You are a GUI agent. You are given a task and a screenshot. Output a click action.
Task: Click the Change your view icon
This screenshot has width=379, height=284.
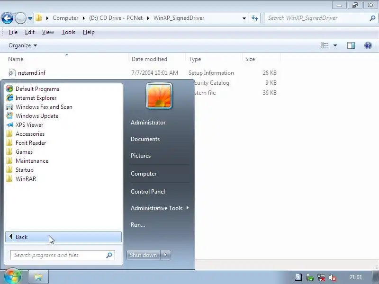coord(325,45)
